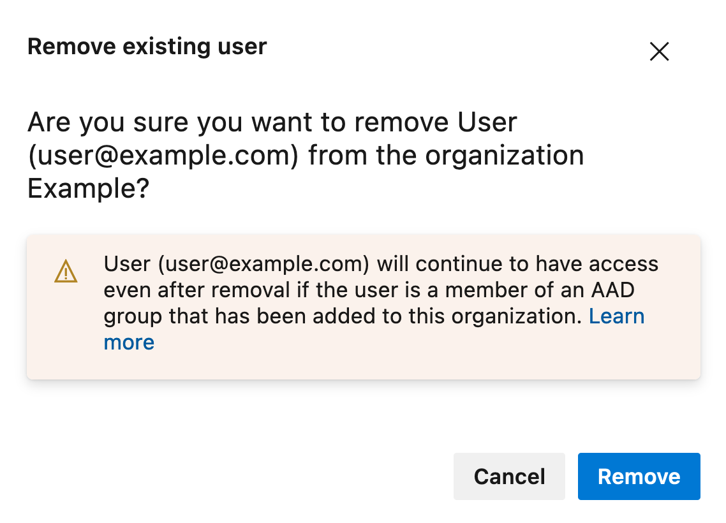
Task: Click the 'AAD' text in the warning
Action: pyautogui.click(x=612, y=290)
